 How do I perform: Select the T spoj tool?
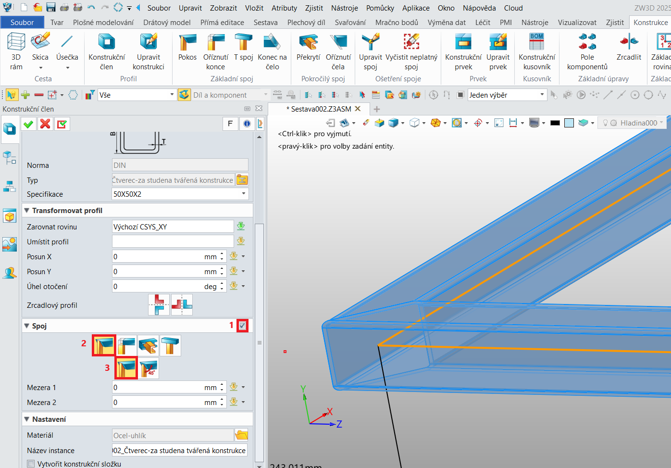point(244,47)
